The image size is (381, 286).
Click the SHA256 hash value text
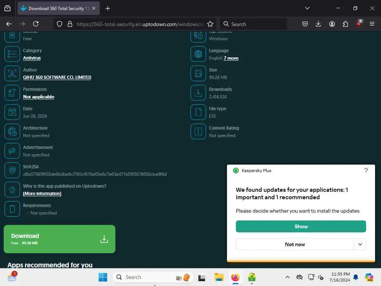pos(95,174)
